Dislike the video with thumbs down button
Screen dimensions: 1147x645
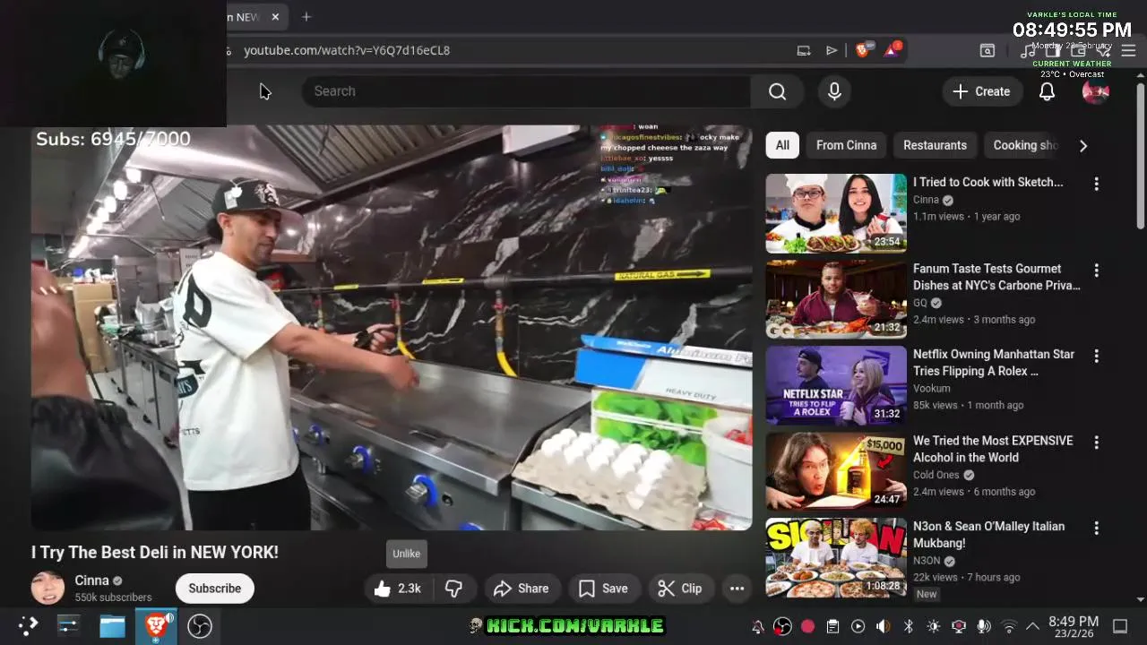coord(454,589)
